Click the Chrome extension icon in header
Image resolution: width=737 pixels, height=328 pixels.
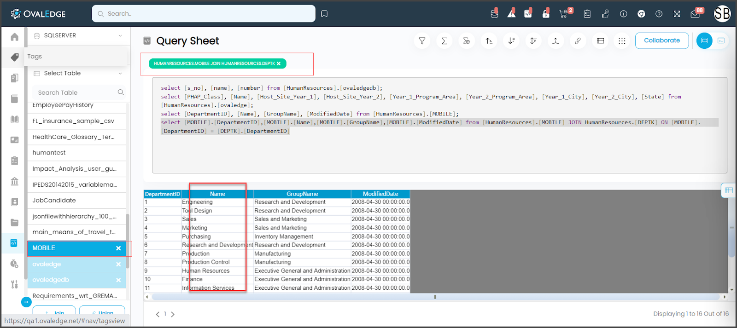(x=641, y=14)
